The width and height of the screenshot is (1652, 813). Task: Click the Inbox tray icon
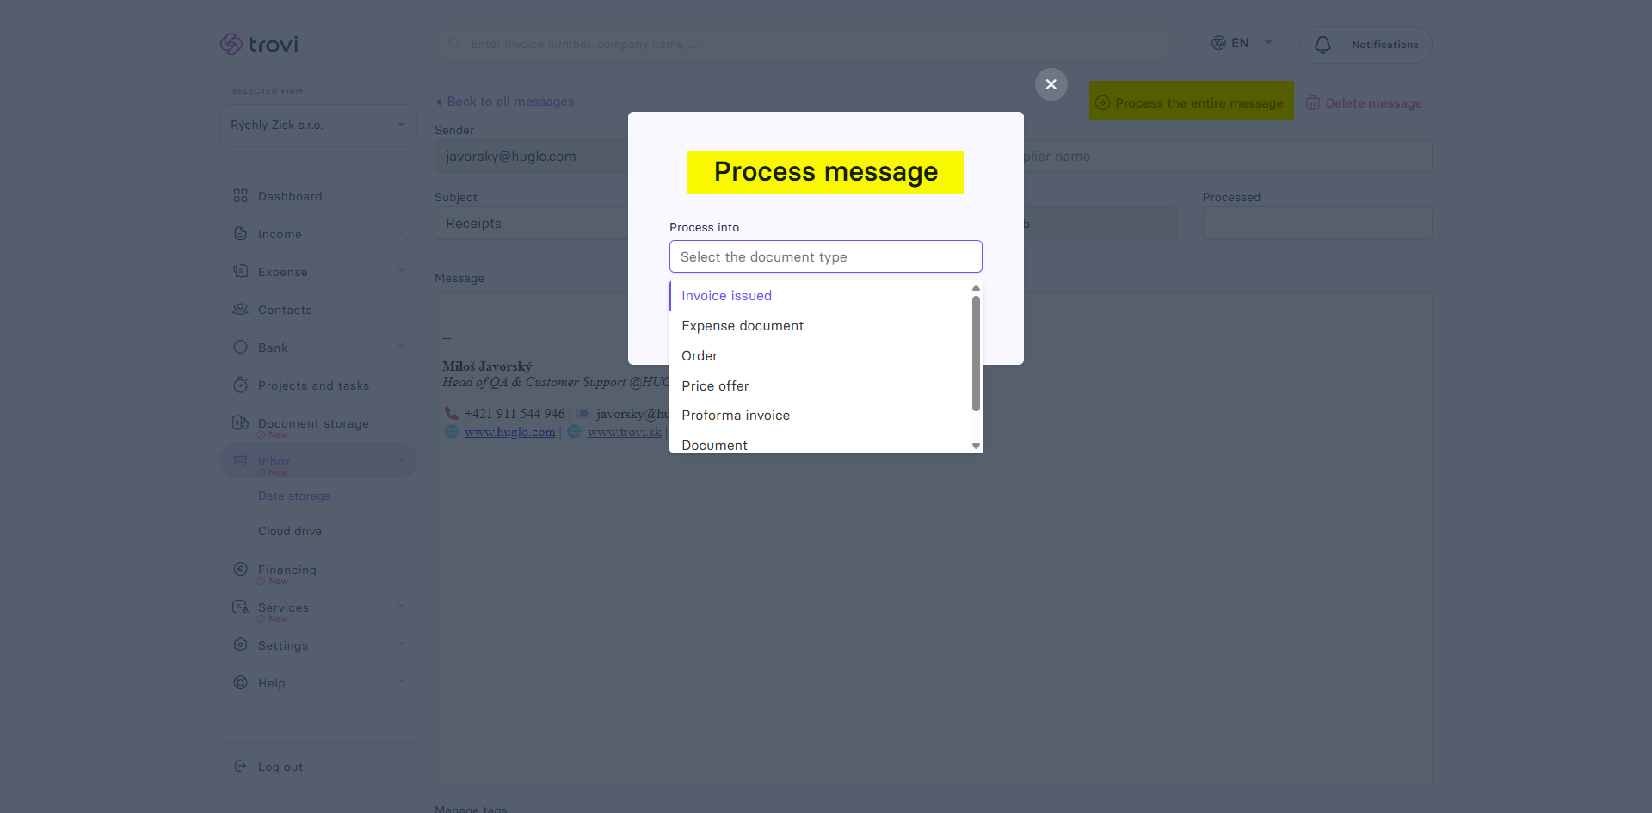click(241, 460)
